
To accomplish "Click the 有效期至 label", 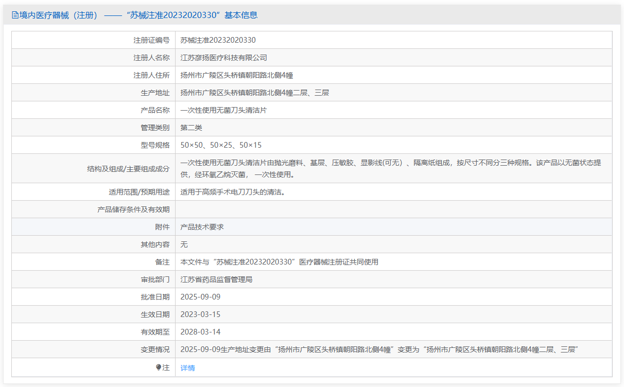I will [155, 332].
